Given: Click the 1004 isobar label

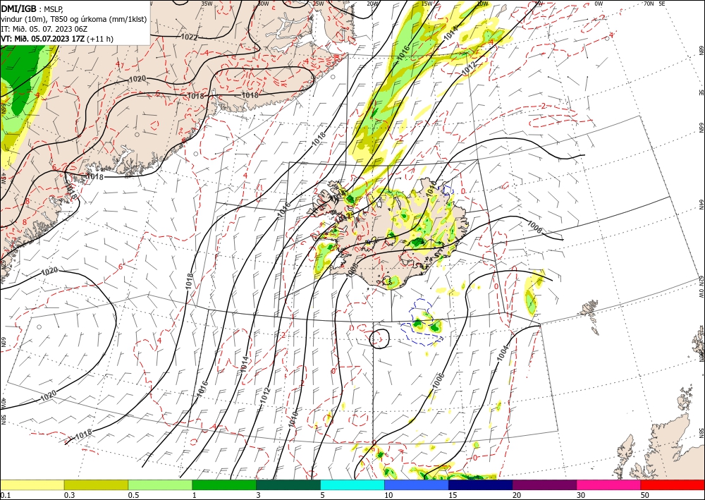Looking at the screenshot, I should 503,353.
